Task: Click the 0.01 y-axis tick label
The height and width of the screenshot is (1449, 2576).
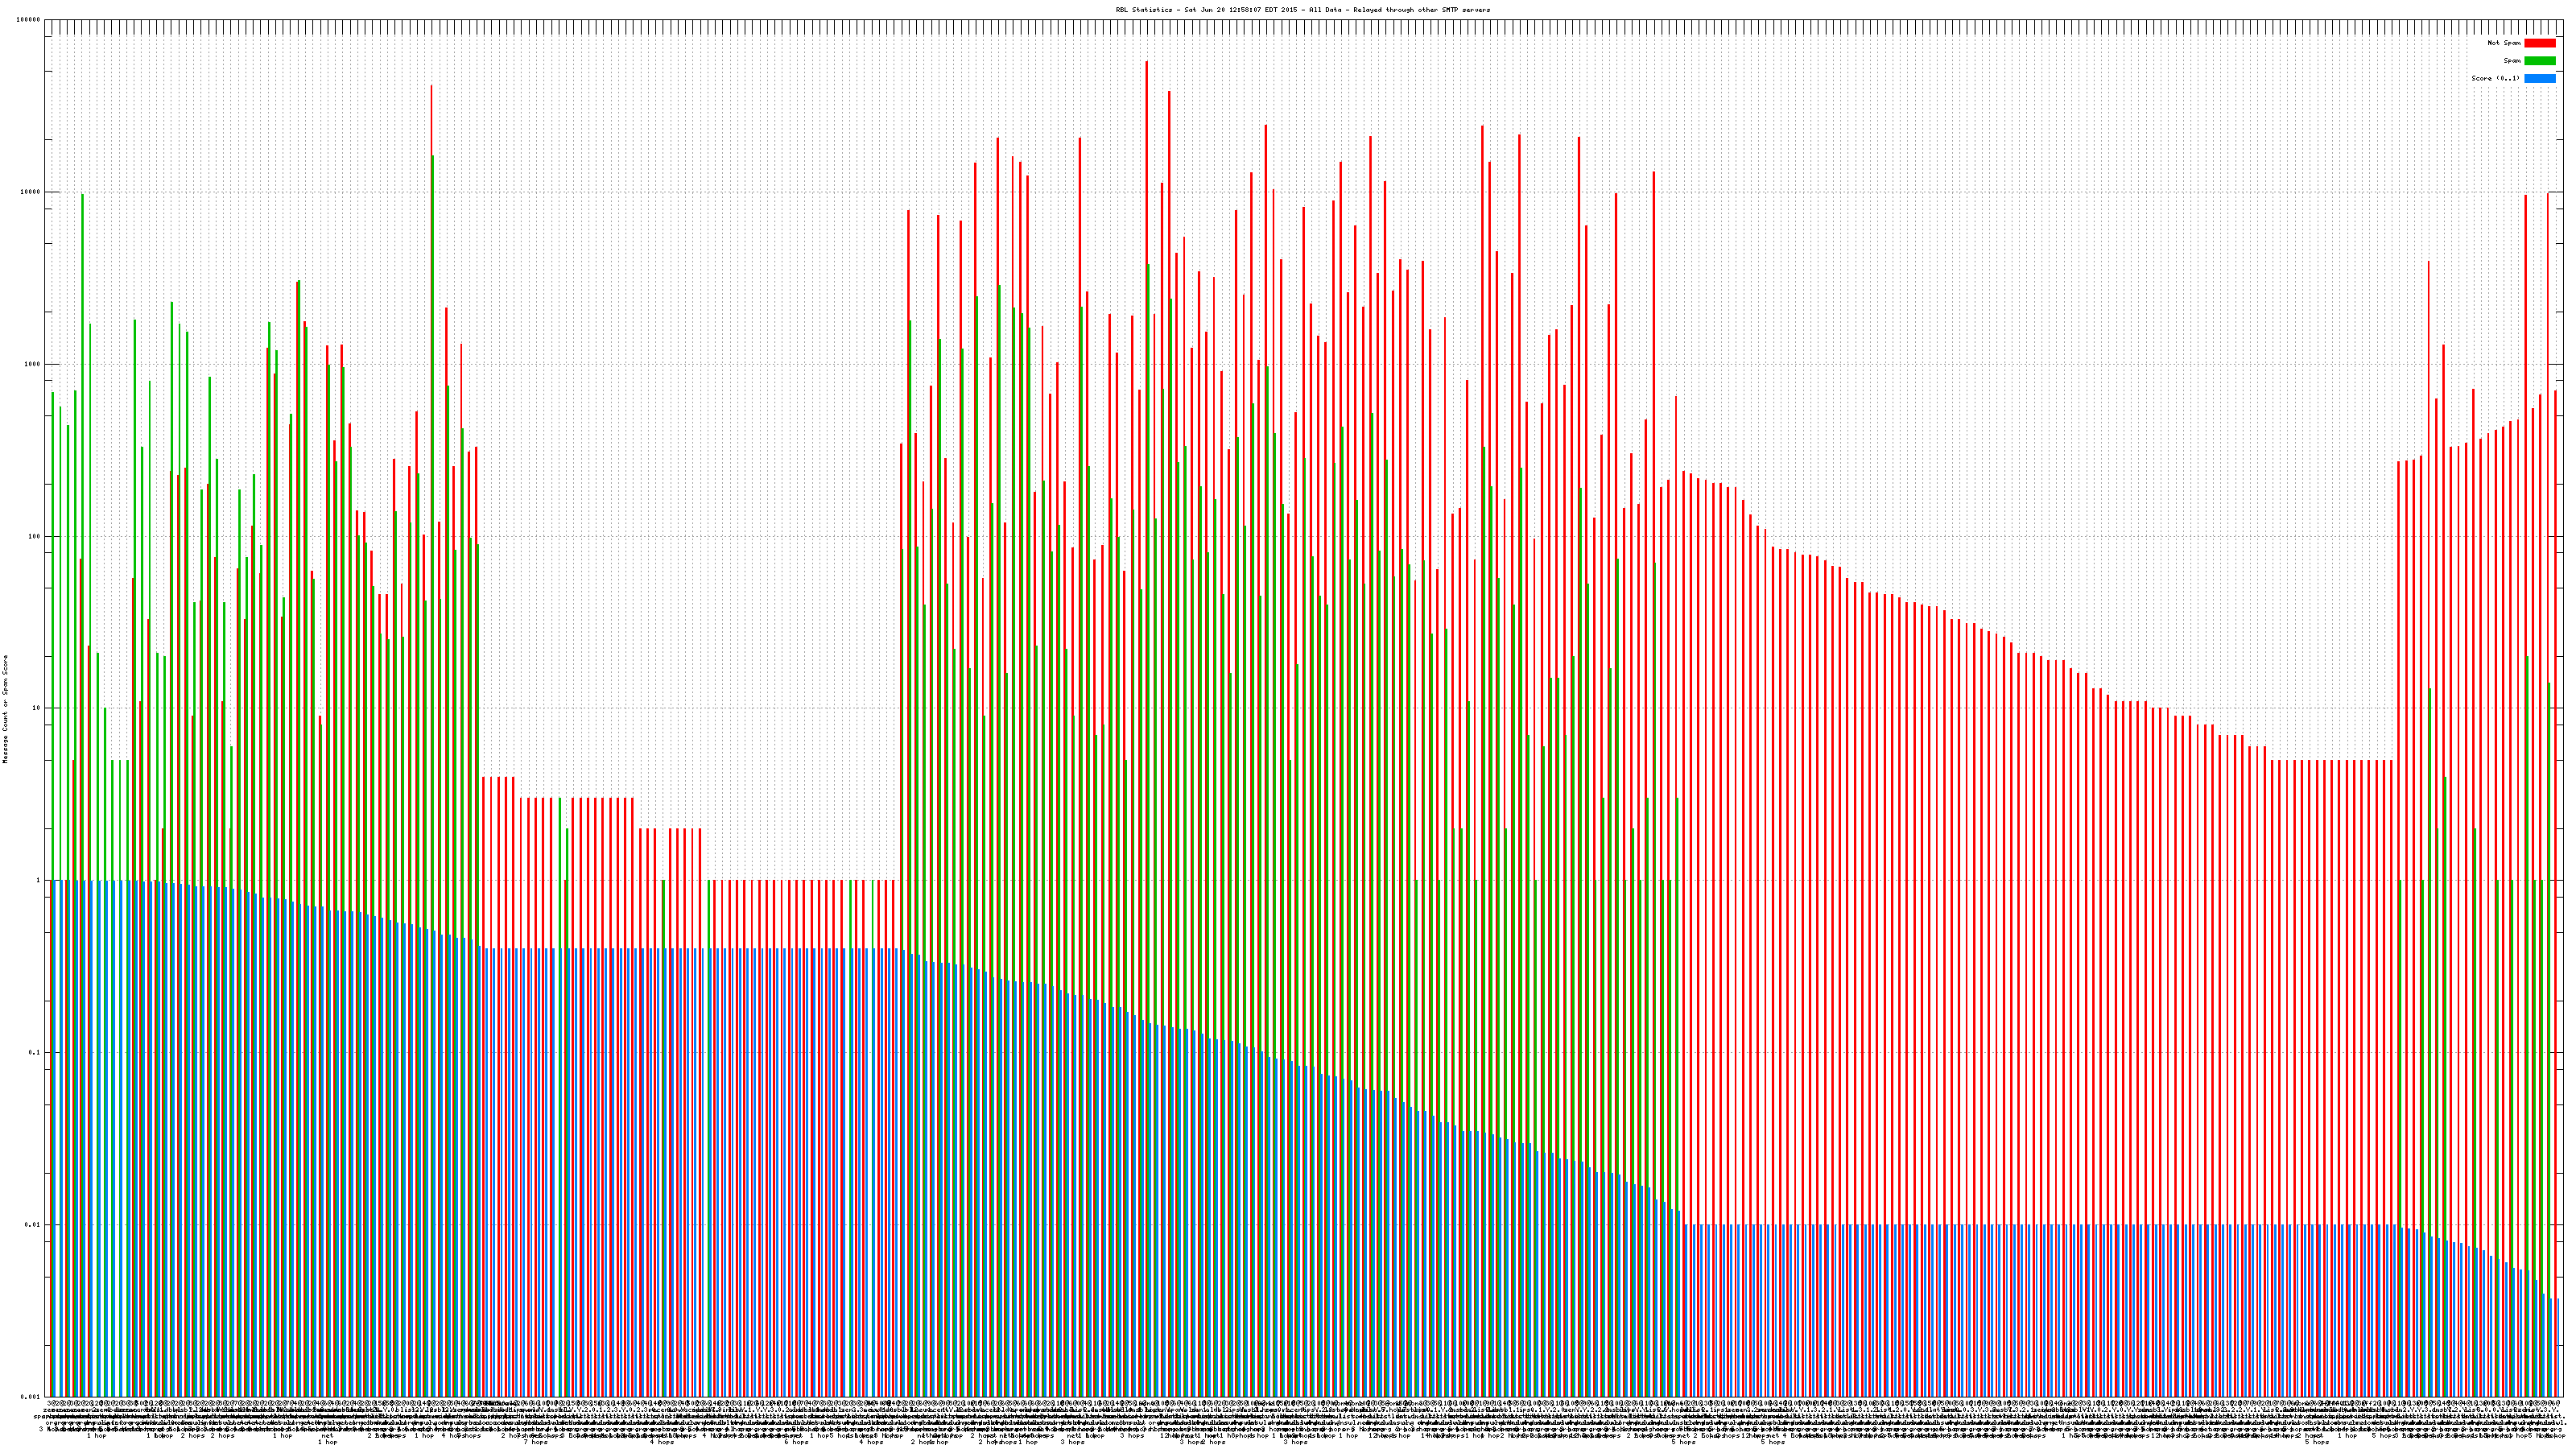Action: coord(33,1224)
